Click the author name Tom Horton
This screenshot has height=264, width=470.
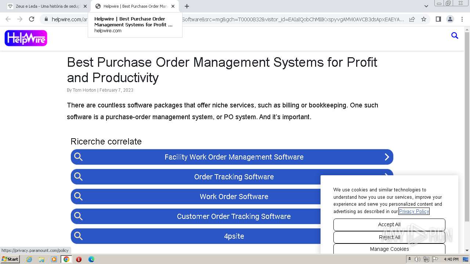click(84, 90)
